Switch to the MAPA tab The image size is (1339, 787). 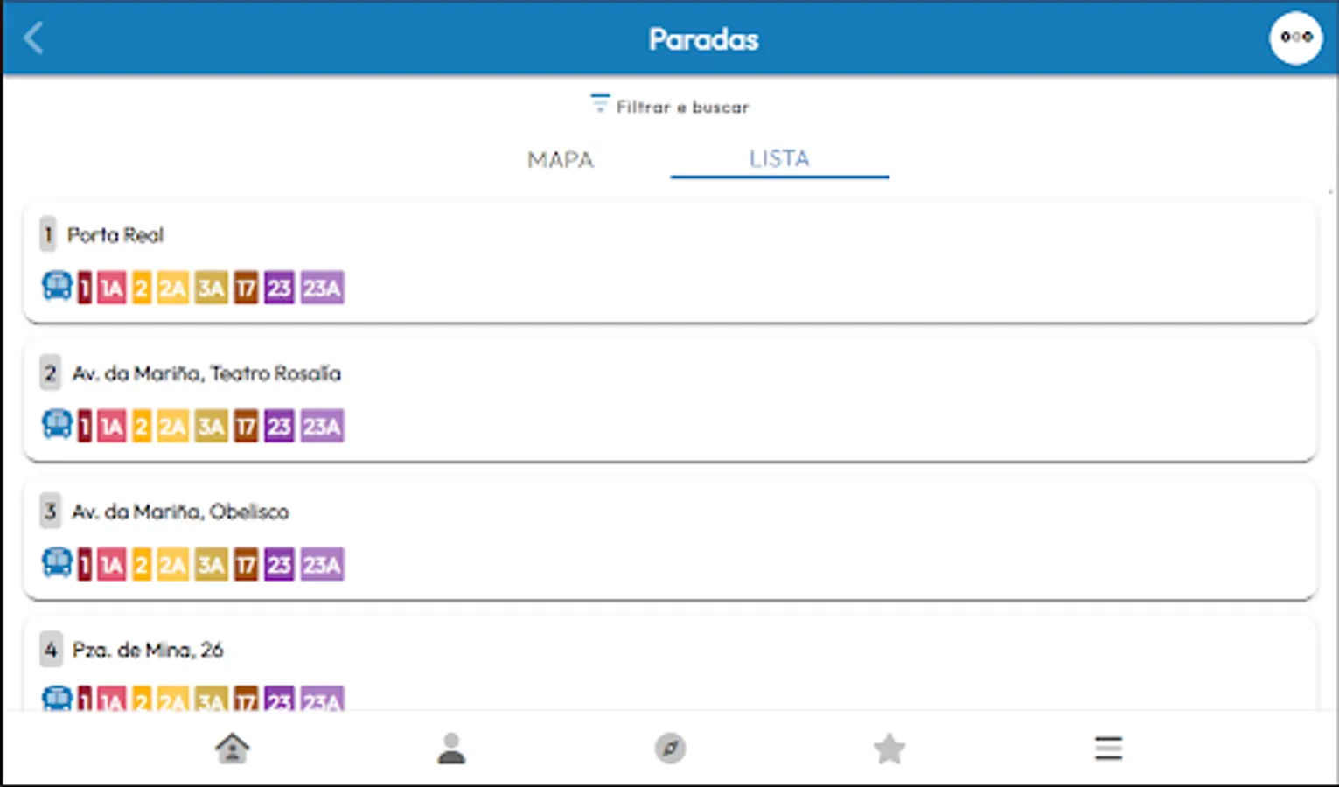pos(561,160)
